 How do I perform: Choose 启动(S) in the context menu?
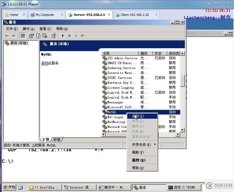click(x=142, y=116)
